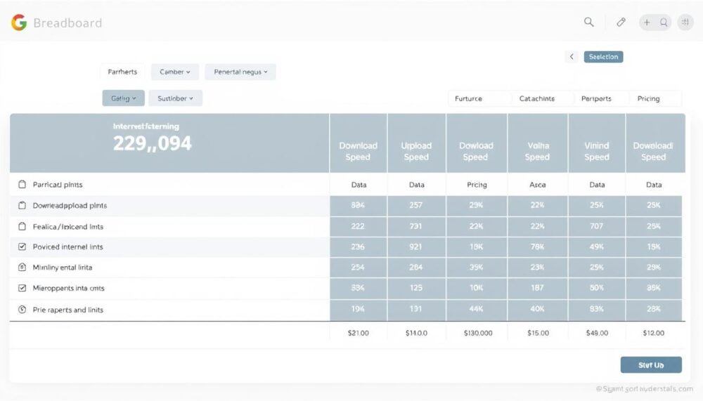Image resolution: width=703 pixels, height=401 pixels.
Task: Open the apps grid icon
Action: (x=685, y=22)
